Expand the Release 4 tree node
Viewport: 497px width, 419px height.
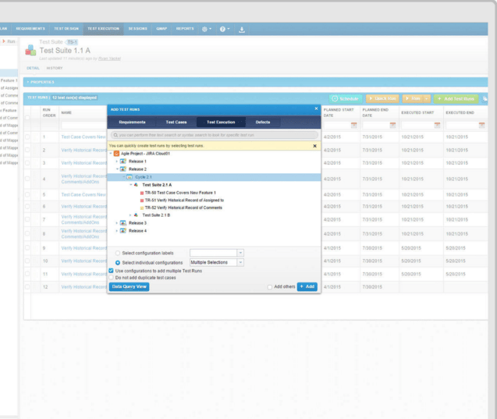[117, 230]
